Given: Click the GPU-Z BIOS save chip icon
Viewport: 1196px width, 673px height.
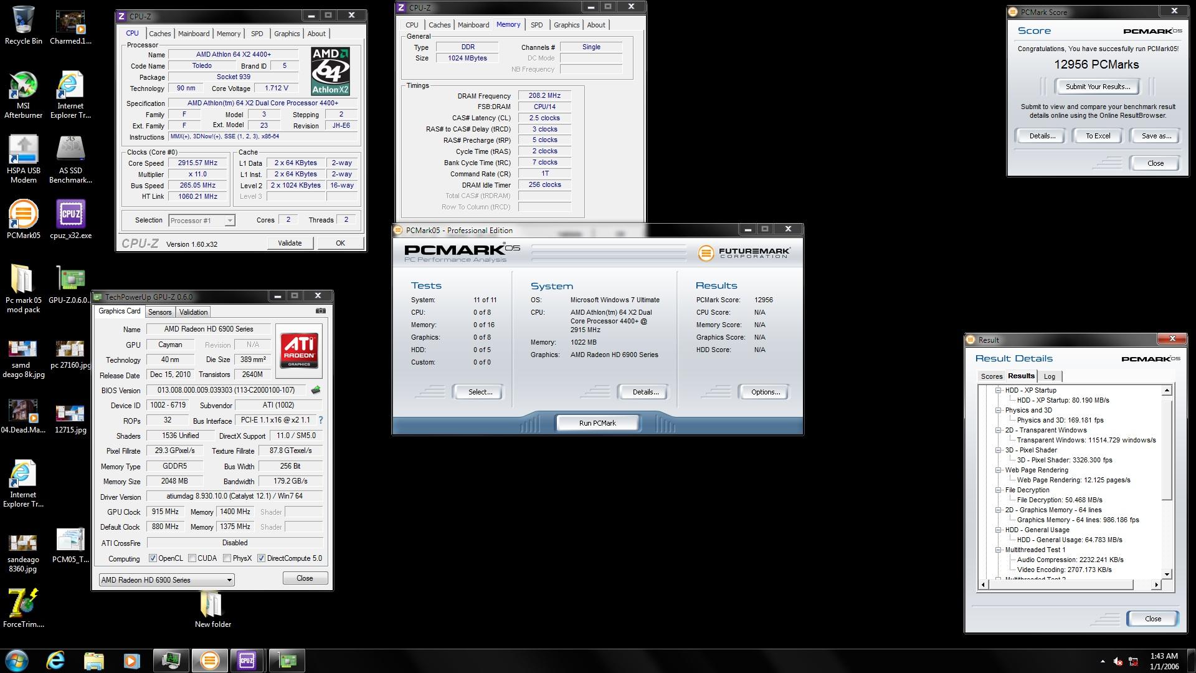Looking at the screenshot, I should [x=316, y=390].
